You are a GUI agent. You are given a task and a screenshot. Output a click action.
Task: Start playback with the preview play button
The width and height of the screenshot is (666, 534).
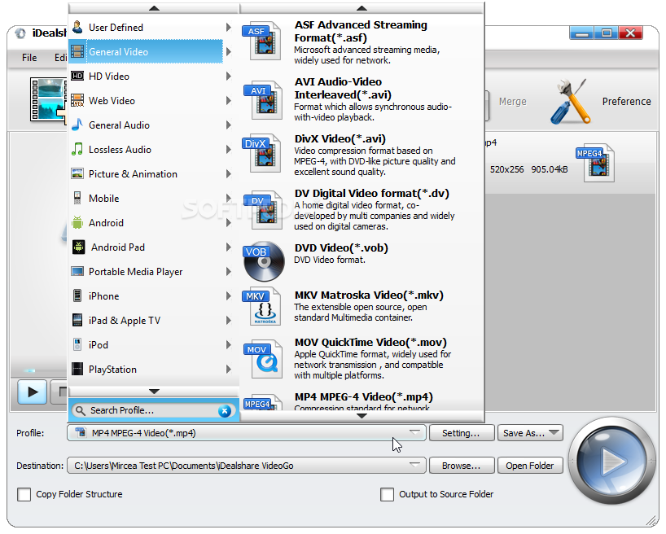click(32, 392)
